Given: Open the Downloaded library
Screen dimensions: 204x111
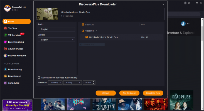Looking at the screenshot, I should 14,76.
